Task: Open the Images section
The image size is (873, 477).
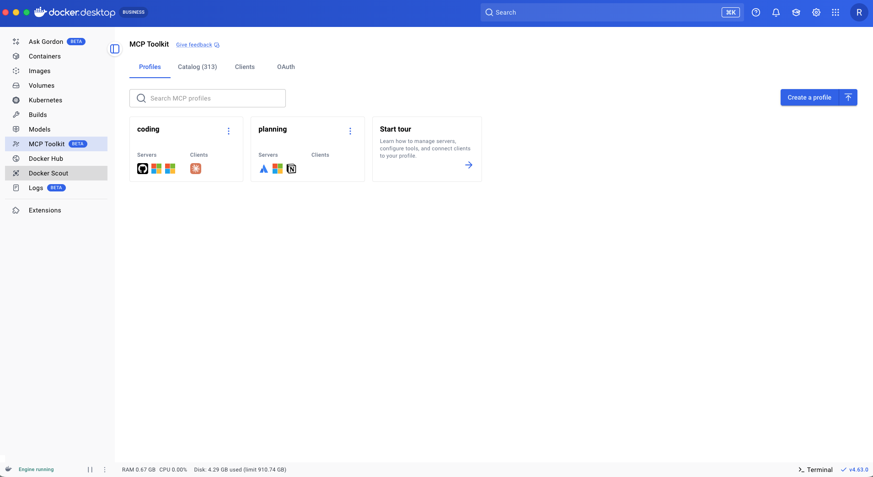Action: coord(56,71)
